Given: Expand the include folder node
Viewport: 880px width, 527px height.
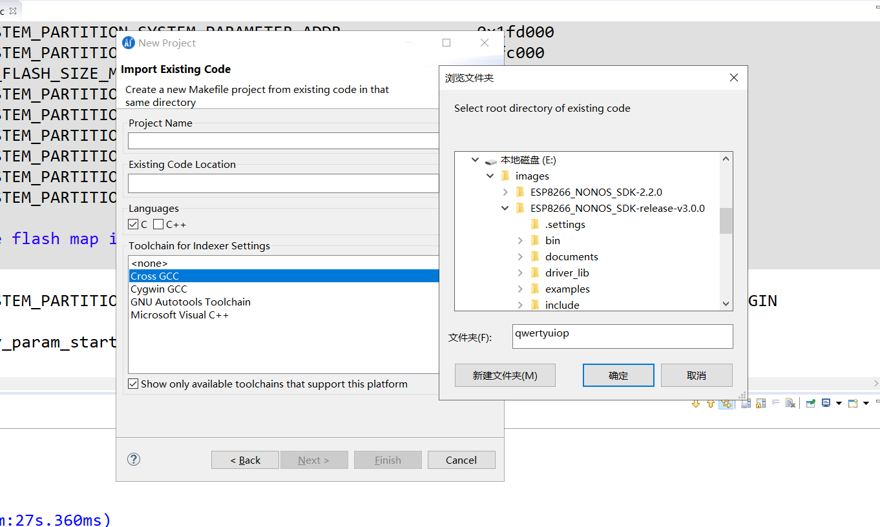Looking at the screenshot, I should (520, 305).
